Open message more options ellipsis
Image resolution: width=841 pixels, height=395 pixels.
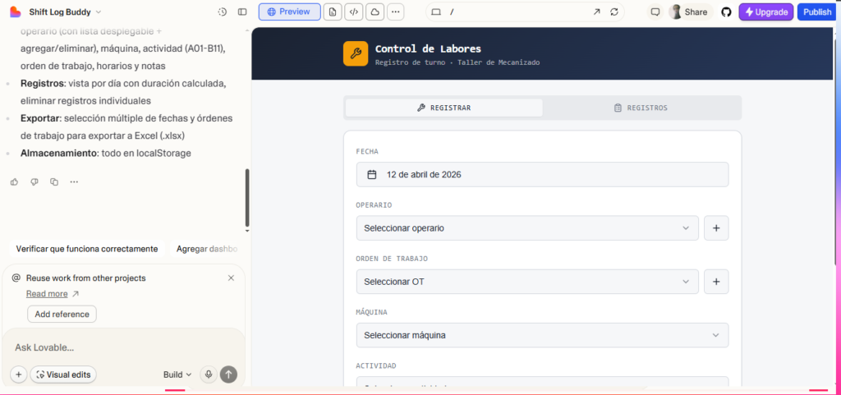74,182
